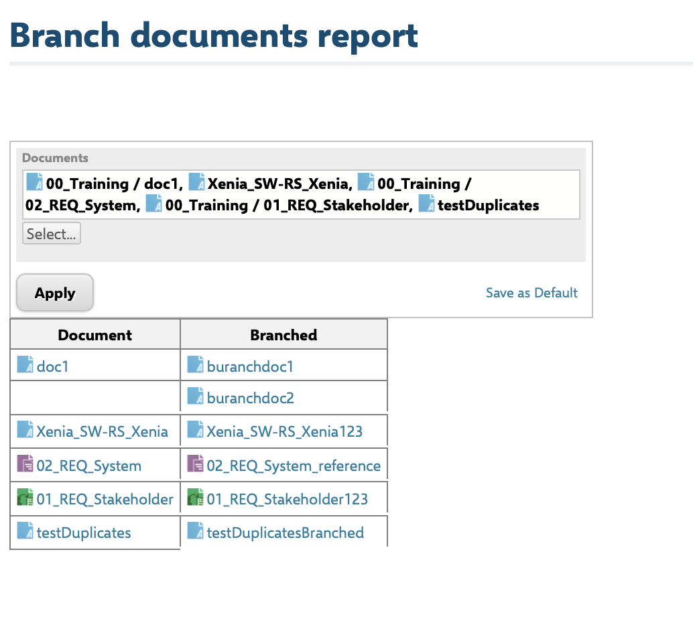The height and width of the screenshot is (627, 693).
Task: Click the green icon beside 01_REQ_Stakeholder in table
Action: 25,497
